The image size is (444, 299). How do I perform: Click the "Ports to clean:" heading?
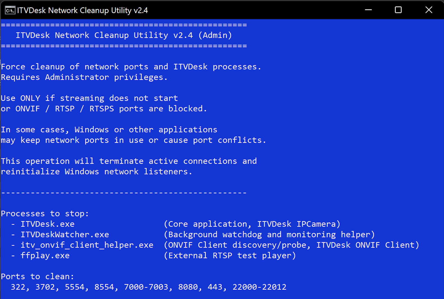[37, 277]
